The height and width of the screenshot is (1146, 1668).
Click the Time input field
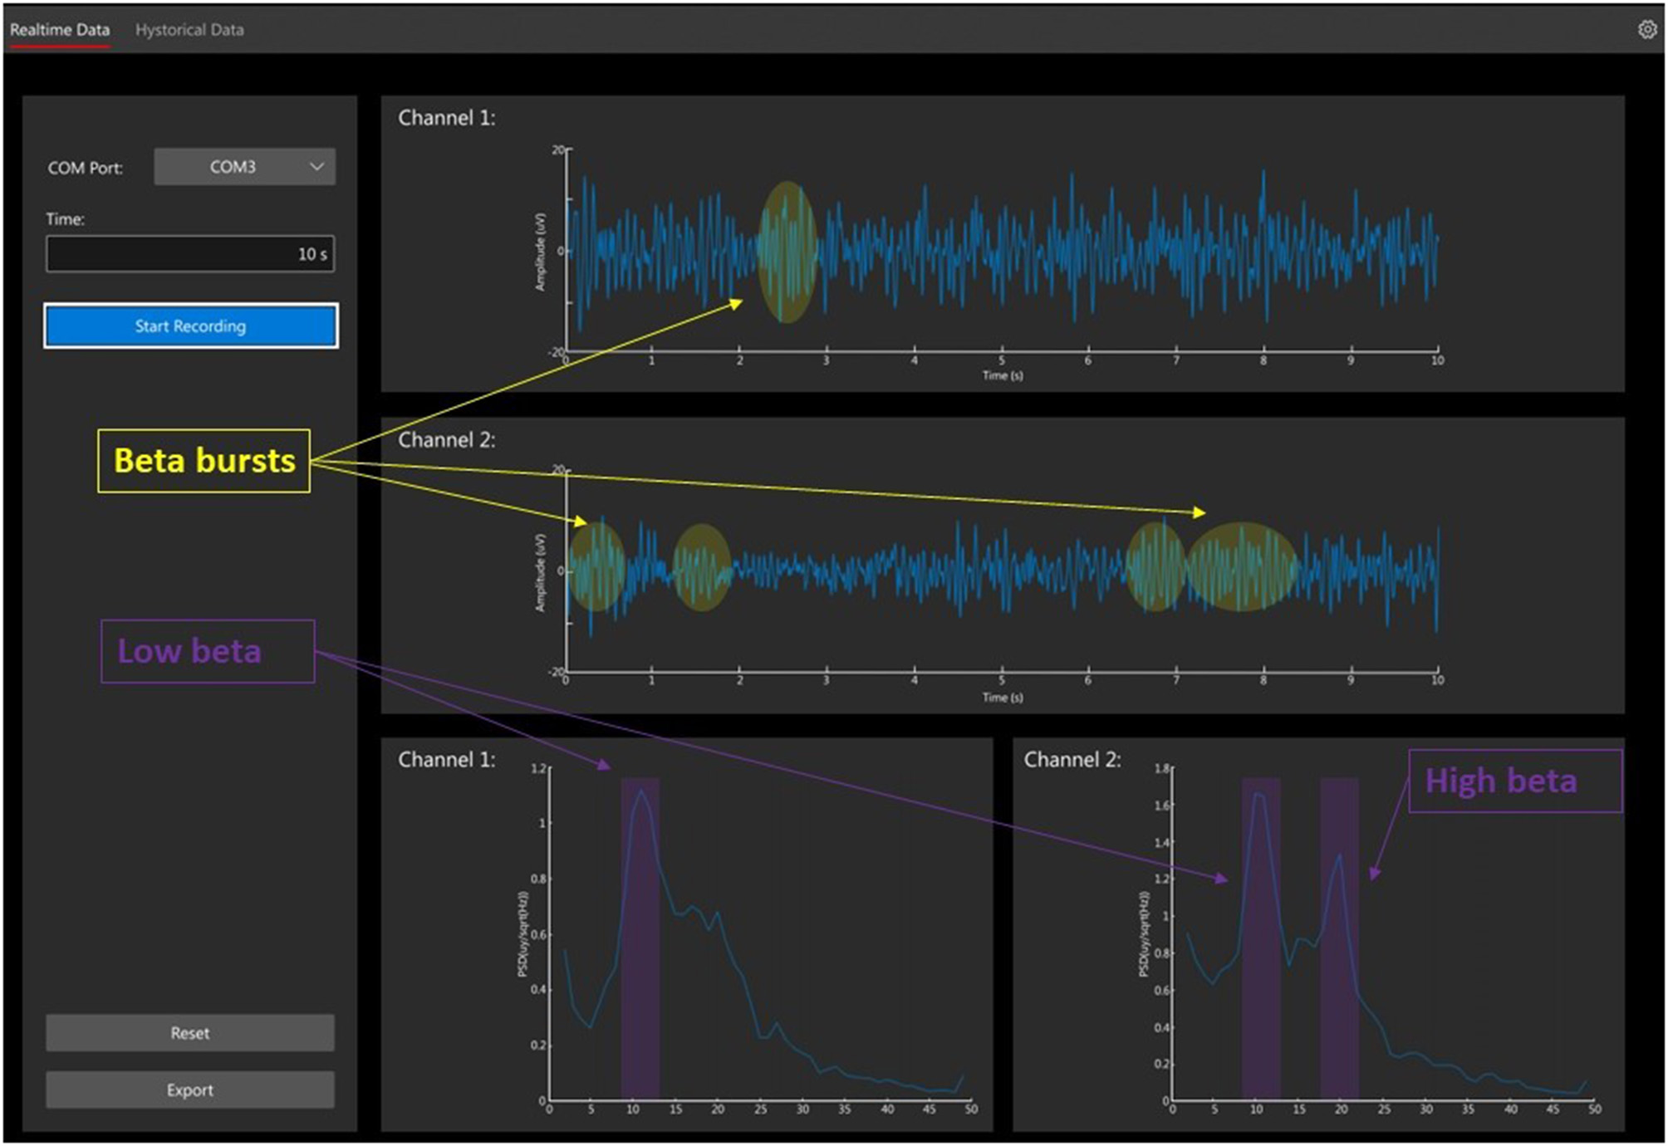190,254
